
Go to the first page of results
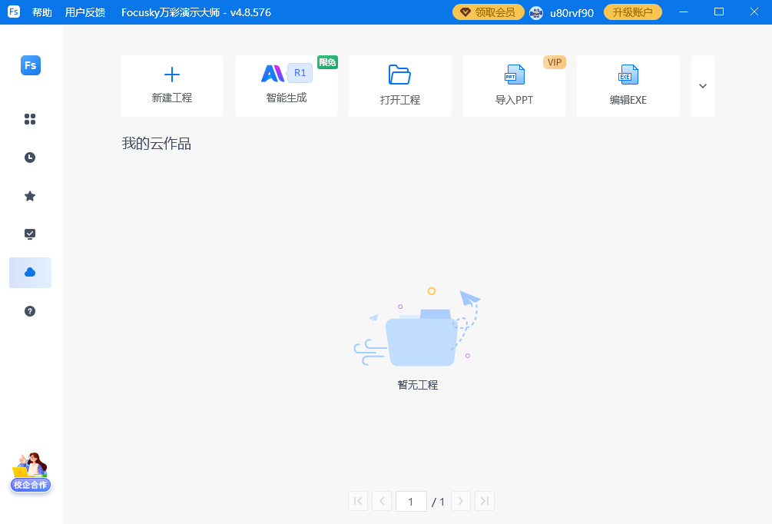[x=358, y=502]
